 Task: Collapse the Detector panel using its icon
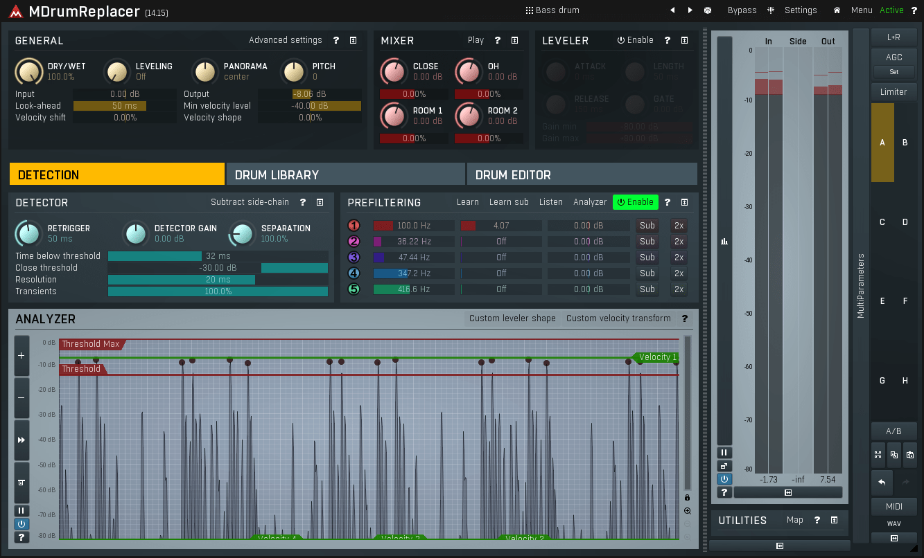320,202
